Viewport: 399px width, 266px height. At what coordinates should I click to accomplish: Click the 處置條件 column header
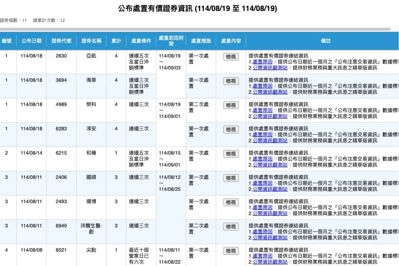(141, 41)
